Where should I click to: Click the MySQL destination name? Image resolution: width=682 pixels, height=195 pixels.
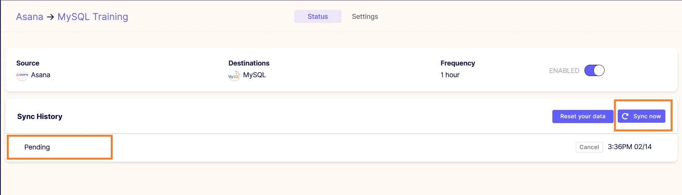(x=254, y=75)
